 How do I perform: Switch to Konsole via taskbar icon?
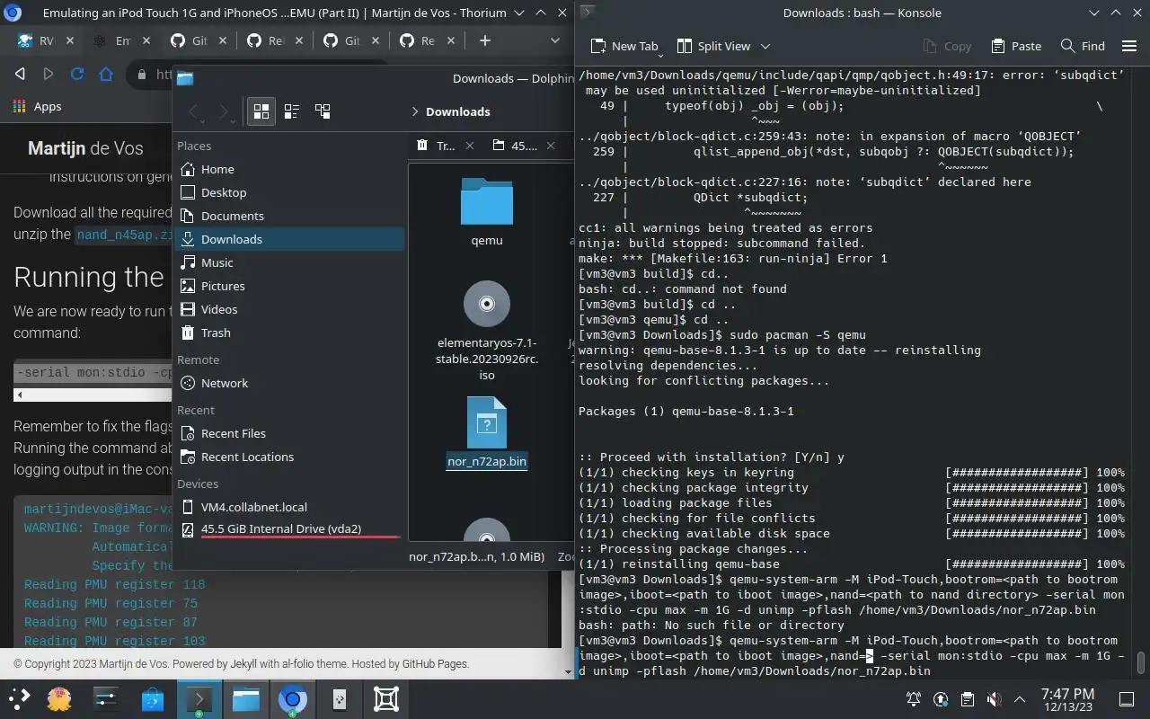tap(199, 699)
